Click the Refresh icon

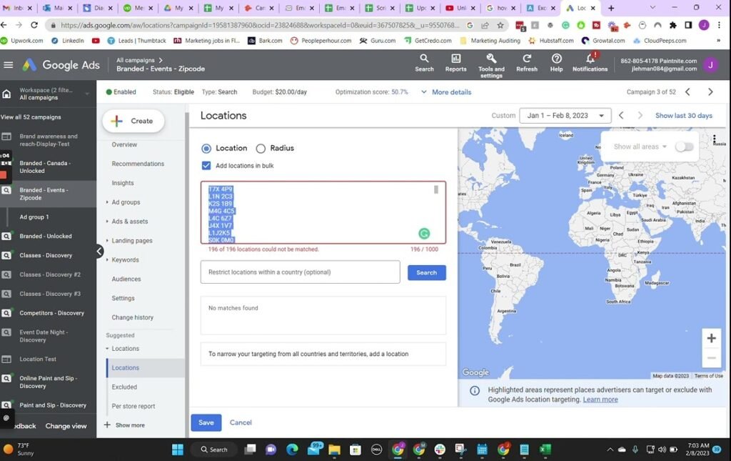coord(527,63)
